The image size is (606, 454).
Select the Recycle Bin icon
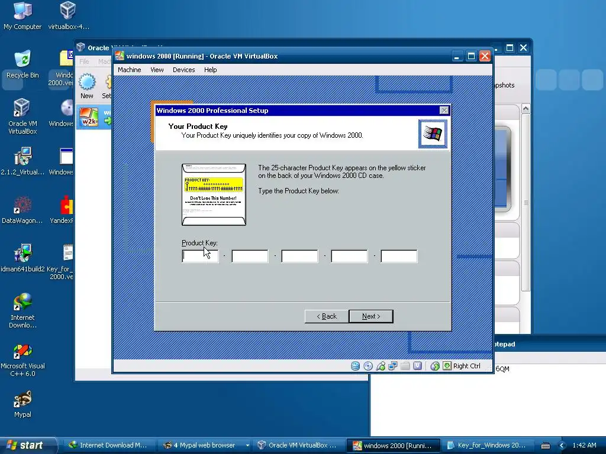(x=22, y=64)
